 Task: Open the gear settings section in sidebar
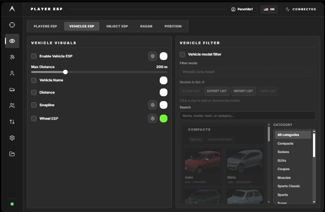12,138
